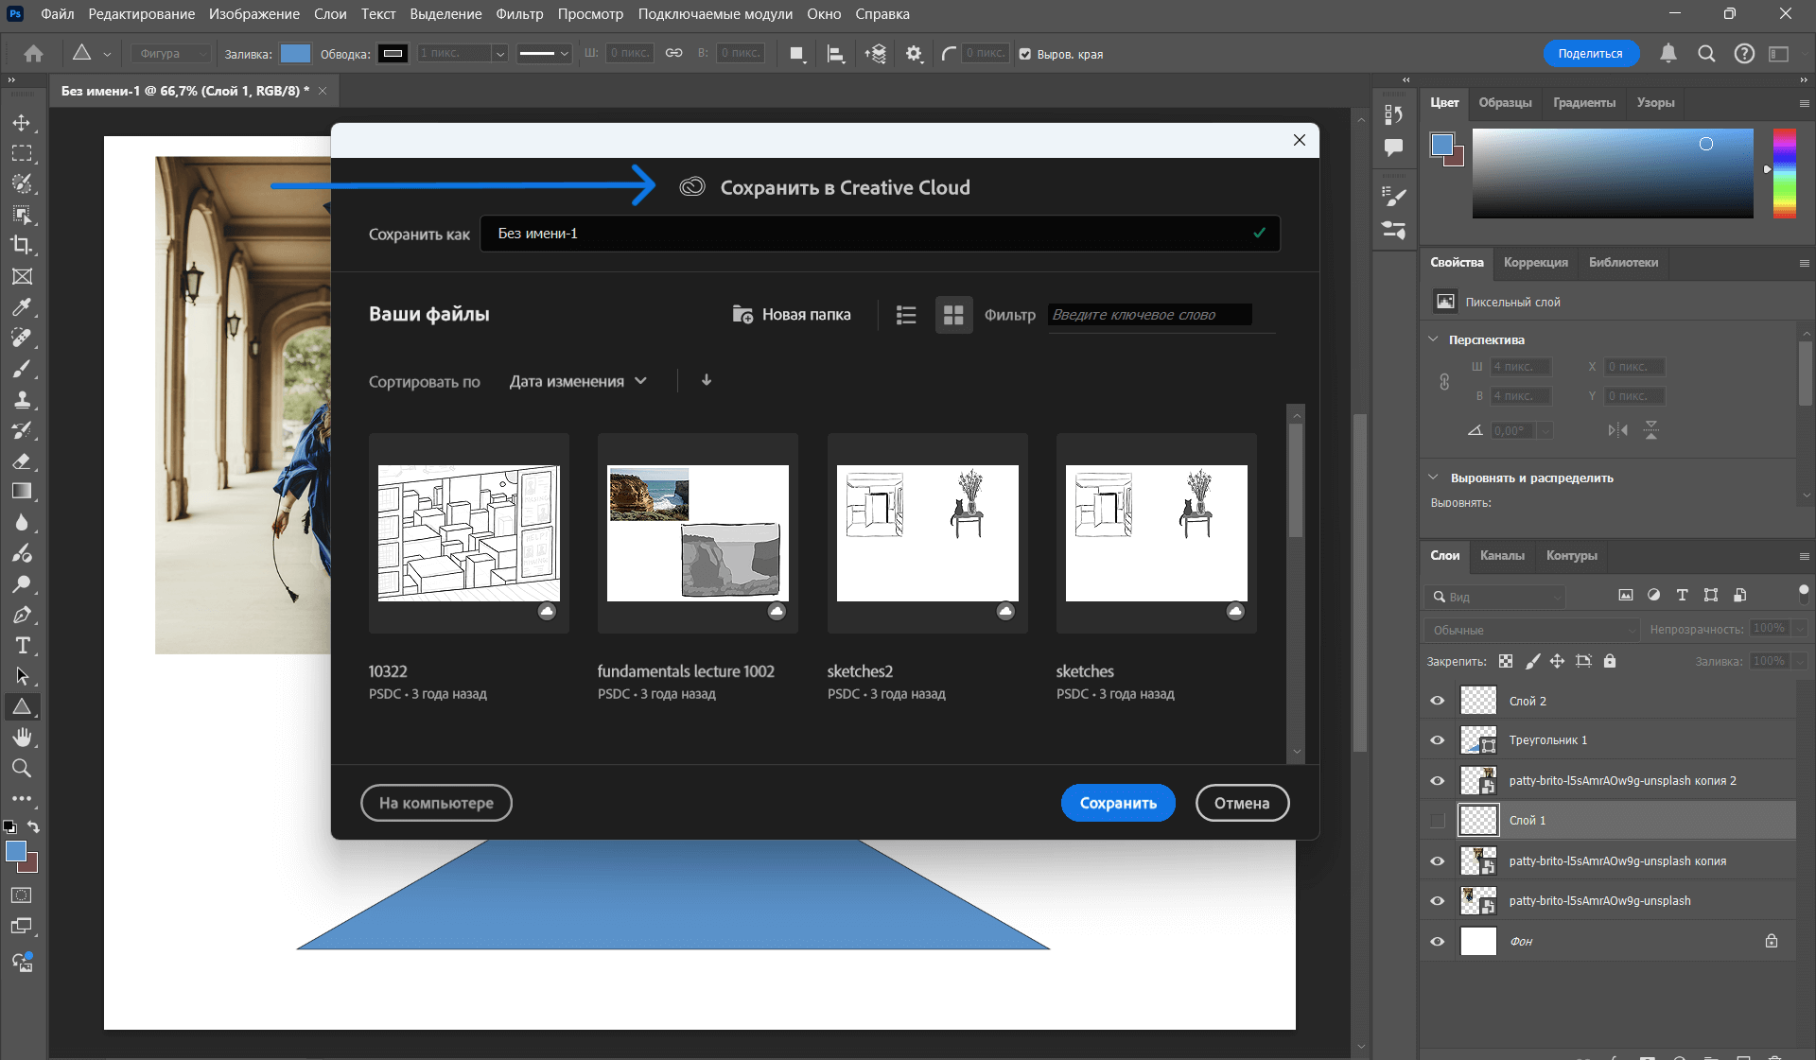1816x1060 pixels.
Task: Open layer filter Вид dropdown
Action: [x=1494, y=597]
